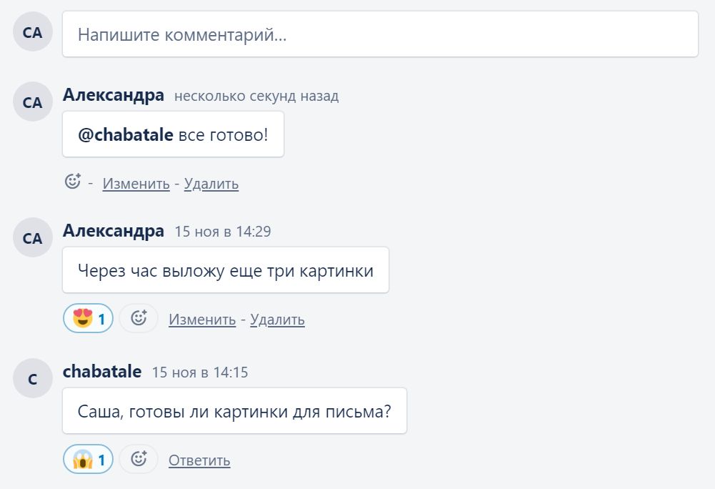Toggle the heart-eyes emoji reaction
715x489 pixels.
88,318
